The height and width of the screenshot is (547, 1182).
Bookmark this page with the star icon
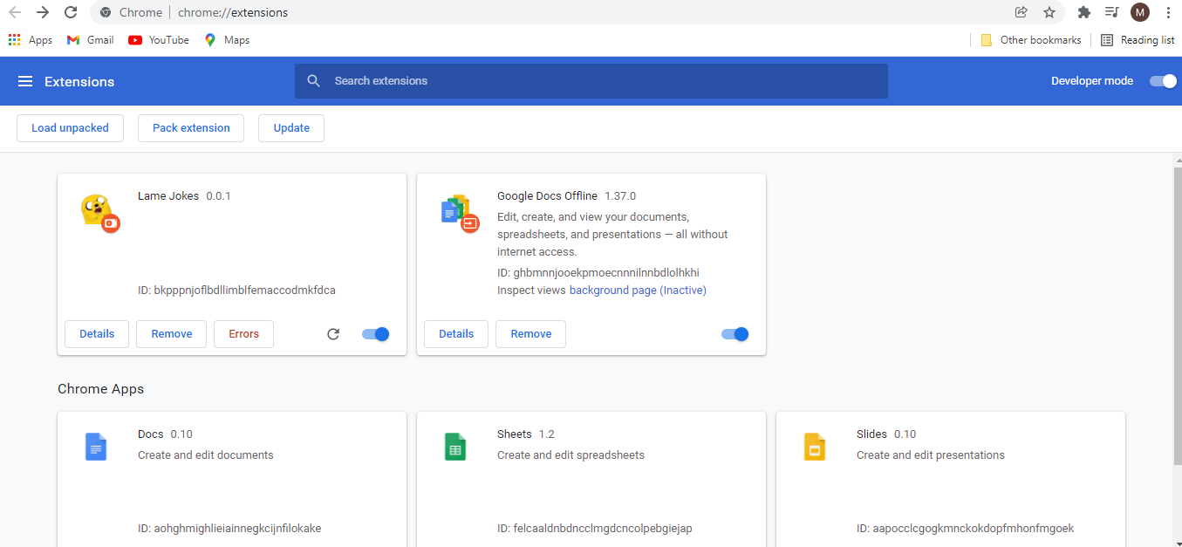click(1049, 12)
